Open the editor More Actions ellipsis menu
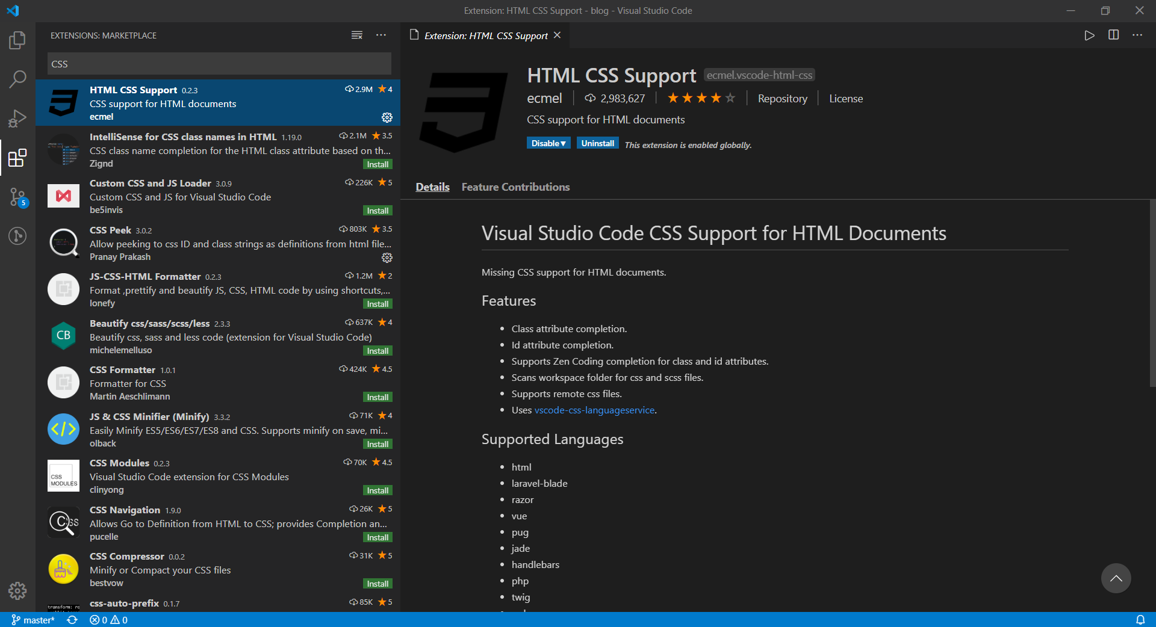The height and width of the screenshot is (627, 1156). tap(1137, 36)
